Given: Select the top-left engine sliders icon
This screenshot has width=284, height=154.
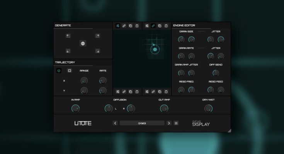Looking at the screenshot, I should tap(117, 26).
